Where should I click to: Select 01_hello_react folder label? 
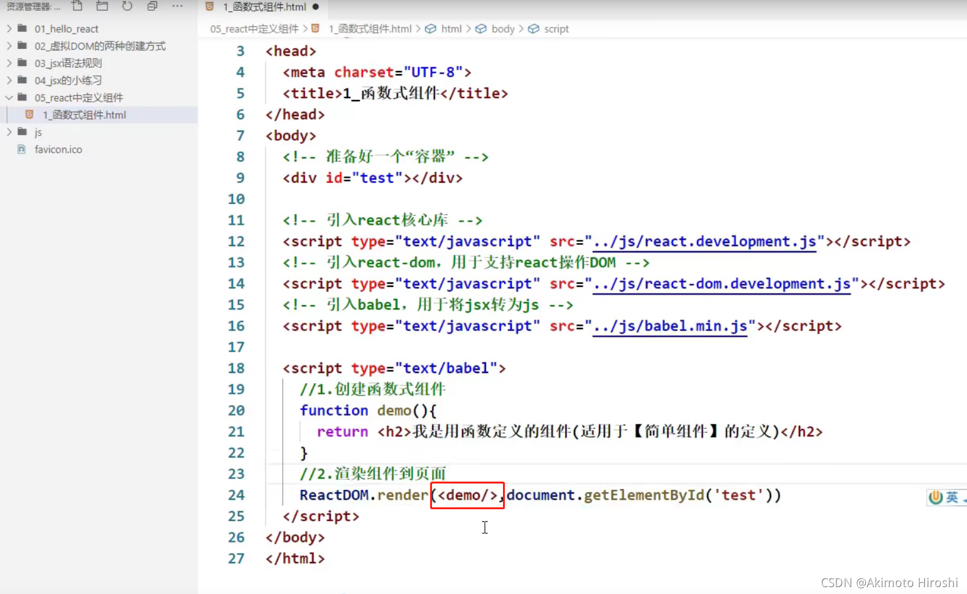pos(67,29)
